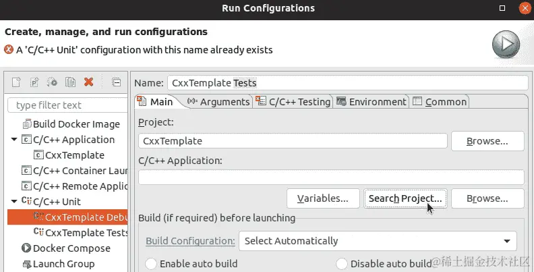The width and height of the screenshot is (534, 272).
Task: Click the C/C++ Container Launcher icon
Action: 26,171
